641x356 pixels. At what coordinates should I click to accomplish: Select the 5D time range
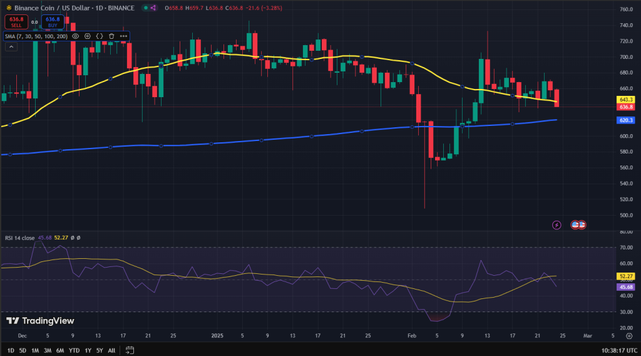coord(23,350)
